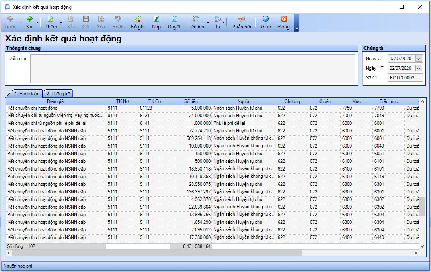Click the Mục column header

point(356,101)
